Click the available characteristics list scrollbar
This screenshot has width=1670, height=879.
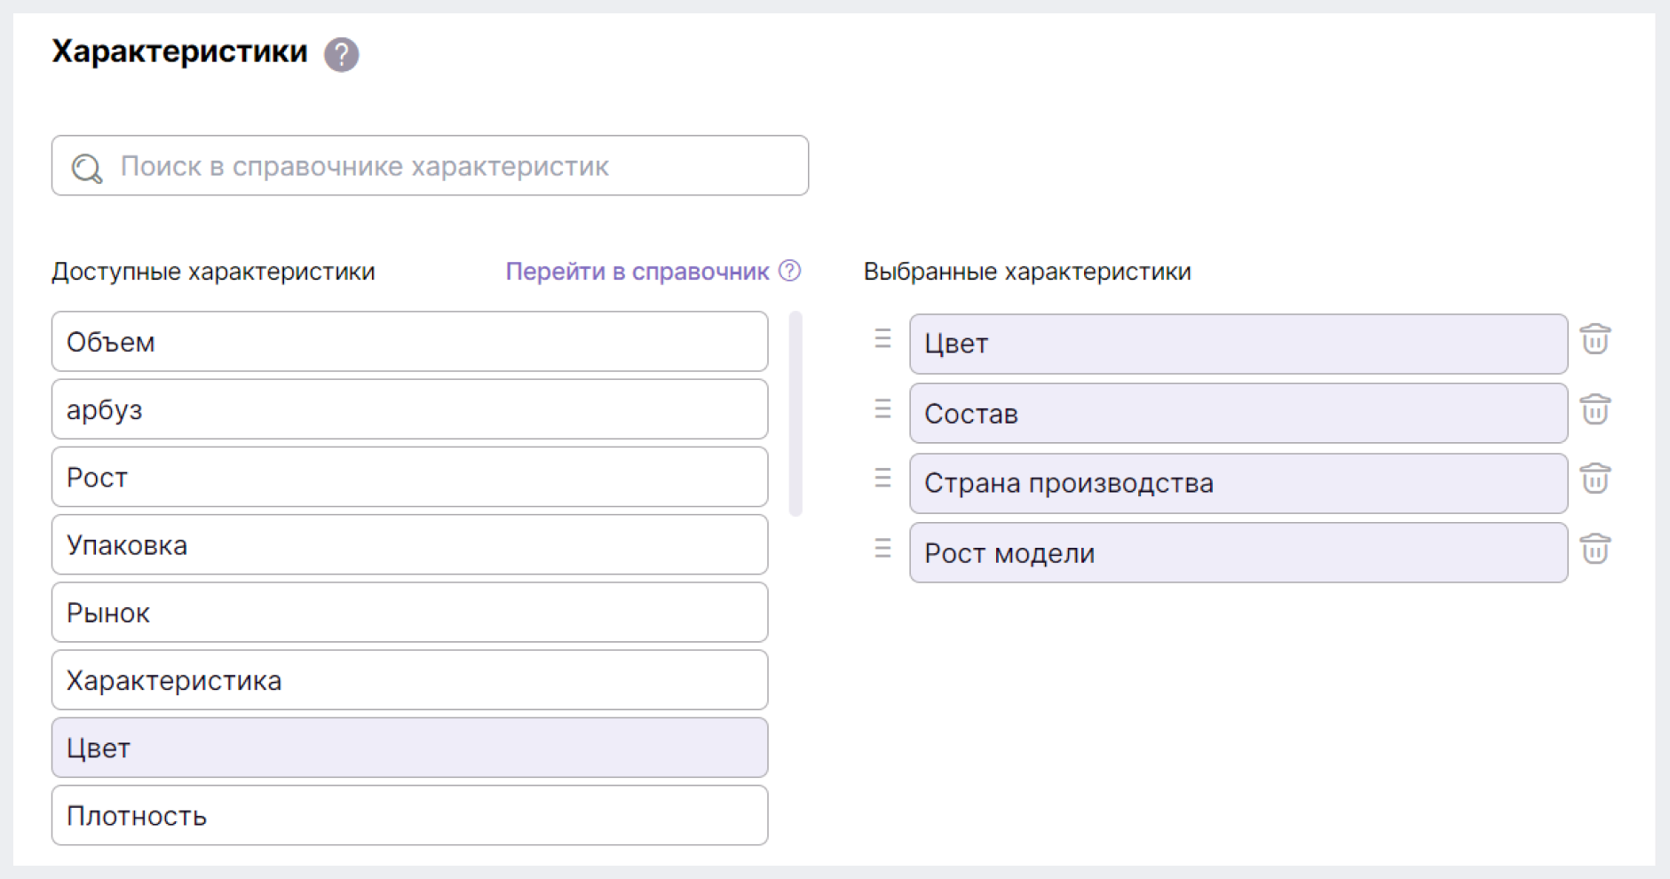click(x=795, y=414)
